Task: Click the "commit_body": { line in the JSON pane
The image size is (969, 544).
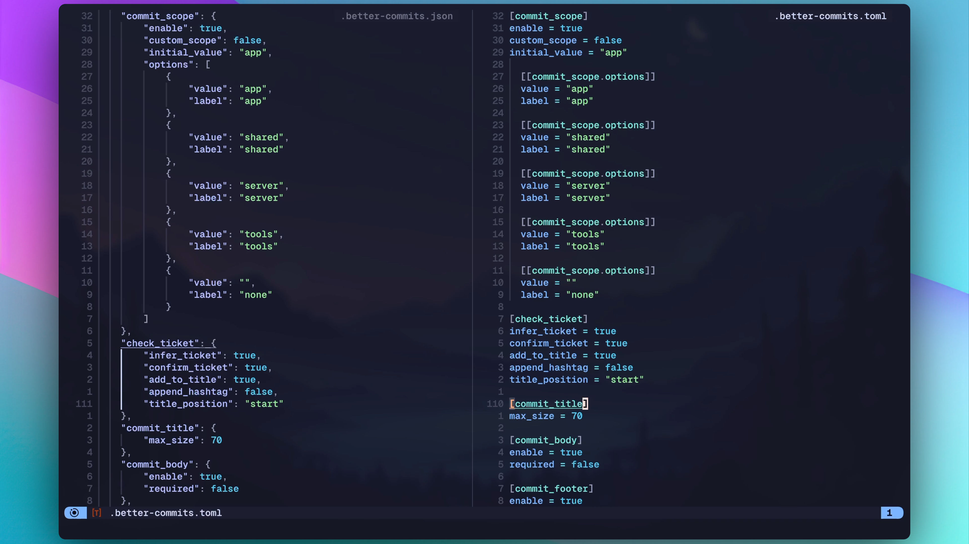Action: tap(166, 465)
